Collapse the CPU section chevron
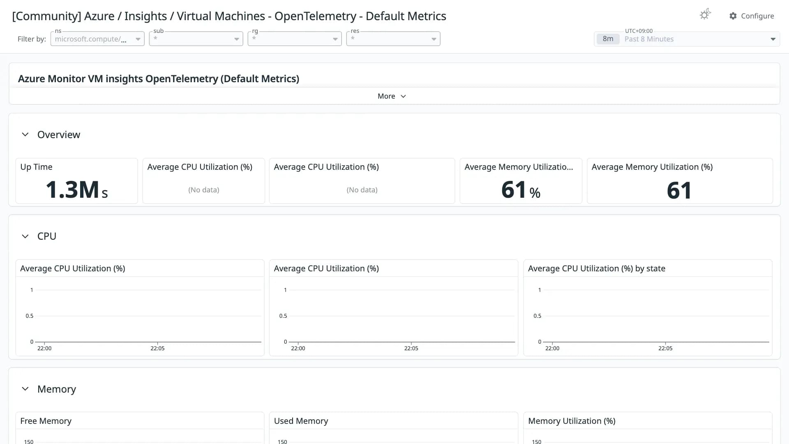This screenshot has width=789, height=444. [x=25, y=236]
